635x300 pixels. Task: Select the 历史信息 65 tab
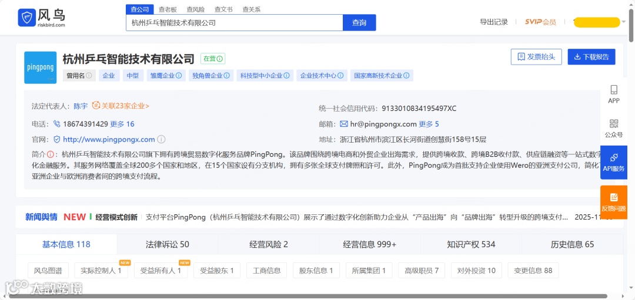pos(572,244)
